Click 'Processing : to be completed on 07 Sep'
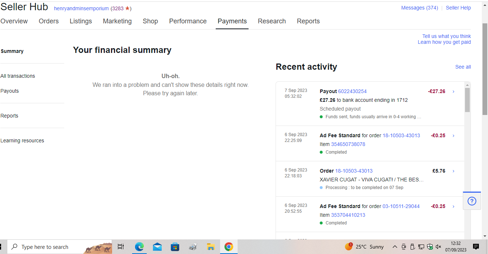This screenshot has width=488, height=254. [x=364, y=188]
